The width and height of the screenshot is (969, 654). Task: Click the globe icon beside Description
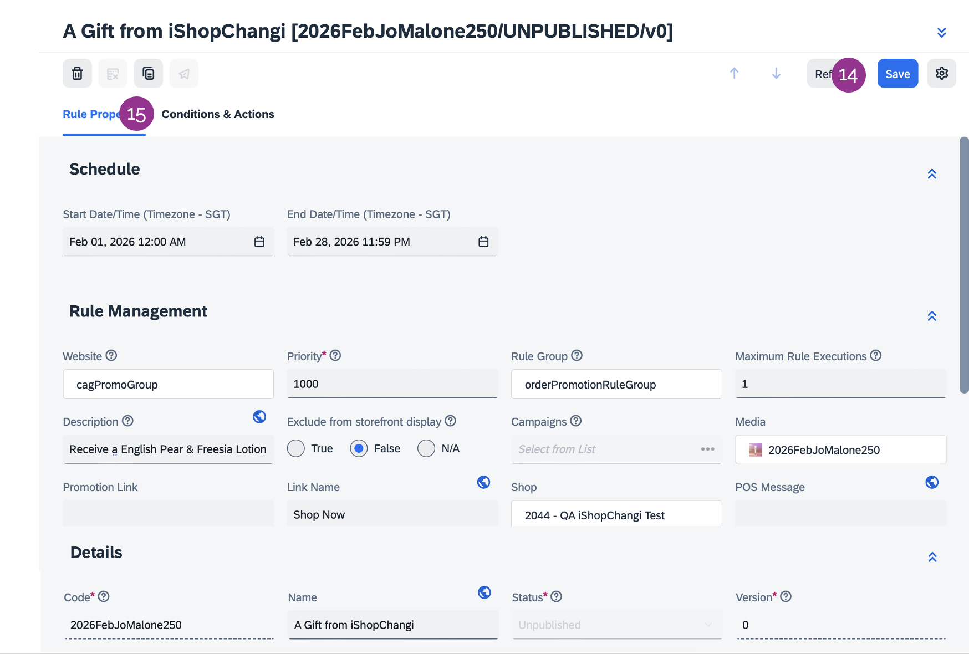(x=259, y=417)
